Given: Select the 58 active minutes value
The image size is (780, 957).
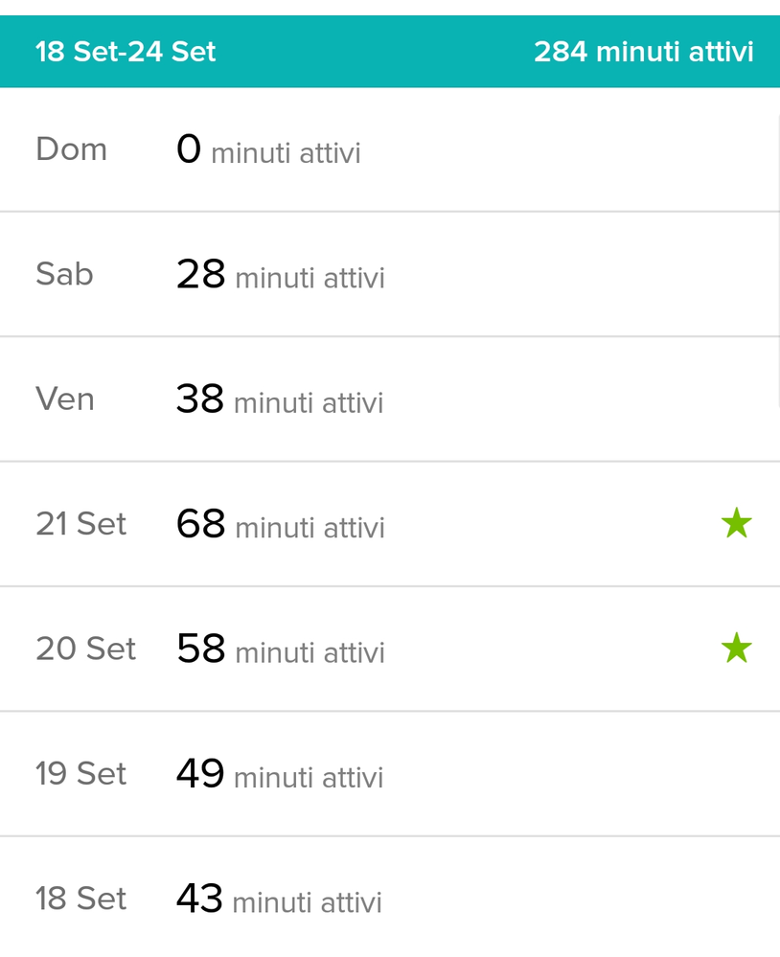Looking at the screenshot, I should tap(200, 649).
